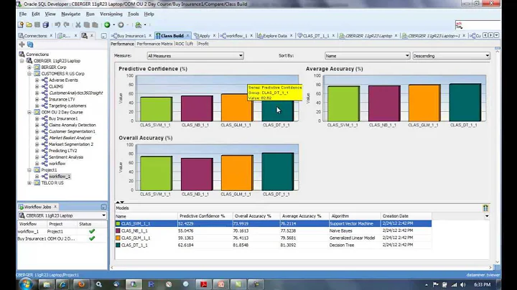517x290 pixels.
Task: Click the compare models icon above Models table
Action: pos(485,208)
